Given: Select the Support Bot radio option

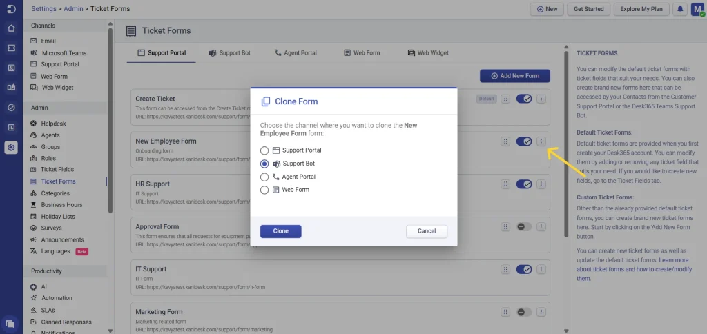Looking at the screenshot, I should [x=264, y=164].
